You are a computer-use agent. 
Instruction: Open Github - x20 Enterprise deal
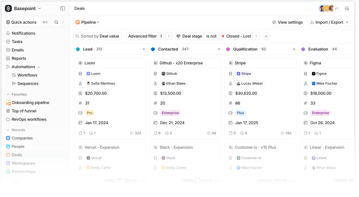tap(181, 63)
